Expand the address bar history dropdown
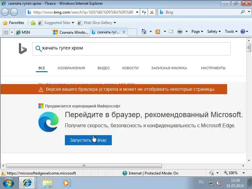Screen dimensions: 252x189 tap(137, 12)
